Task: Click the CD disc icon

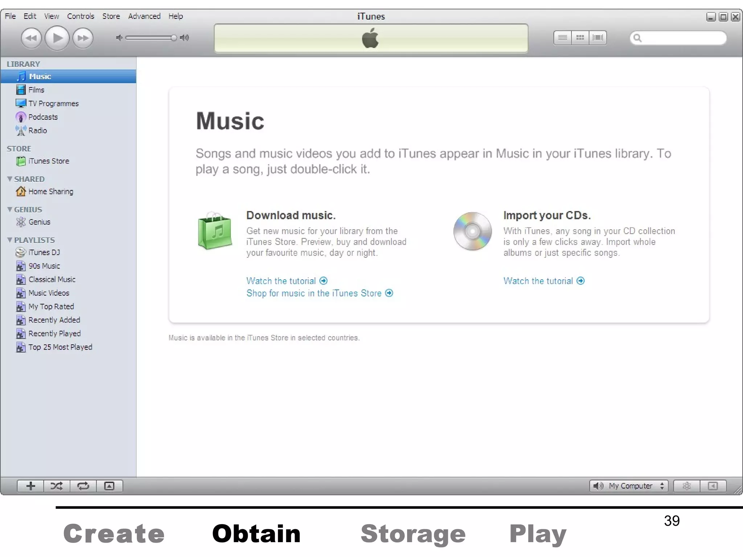Action: click(x=472, y=231)
